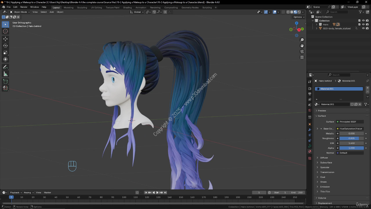This screenshot has height=209, width=371.
Task: Collapse the Surface panel
Action: click(341, 116)
